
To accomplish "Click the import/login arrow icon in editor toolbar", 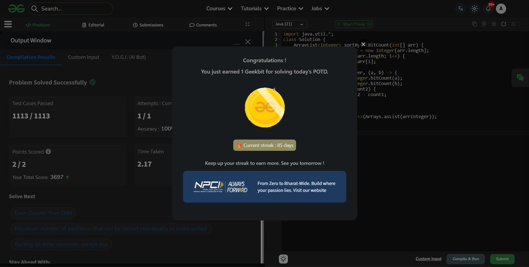I will click(x=484, y=24).
